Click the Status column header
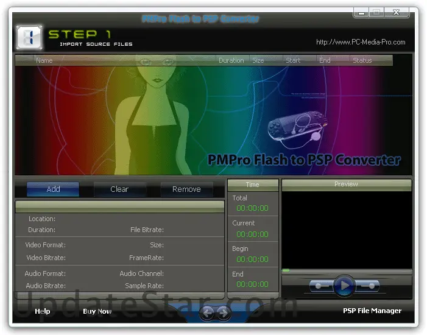 pyautogui.click(x=371, y=60)
